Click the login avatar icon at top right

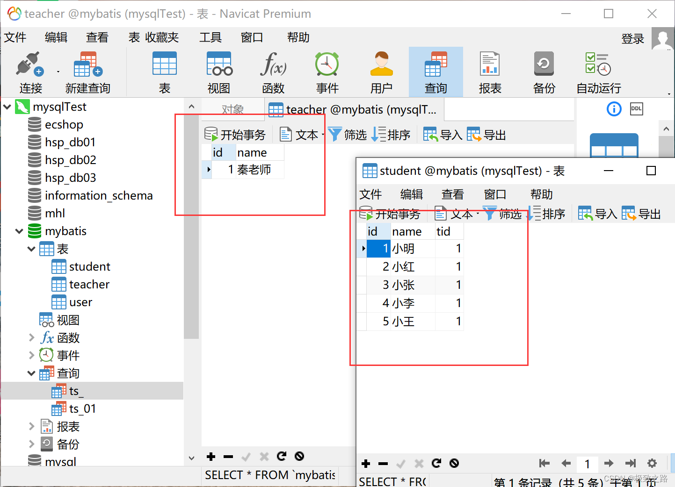pos(662,38)
